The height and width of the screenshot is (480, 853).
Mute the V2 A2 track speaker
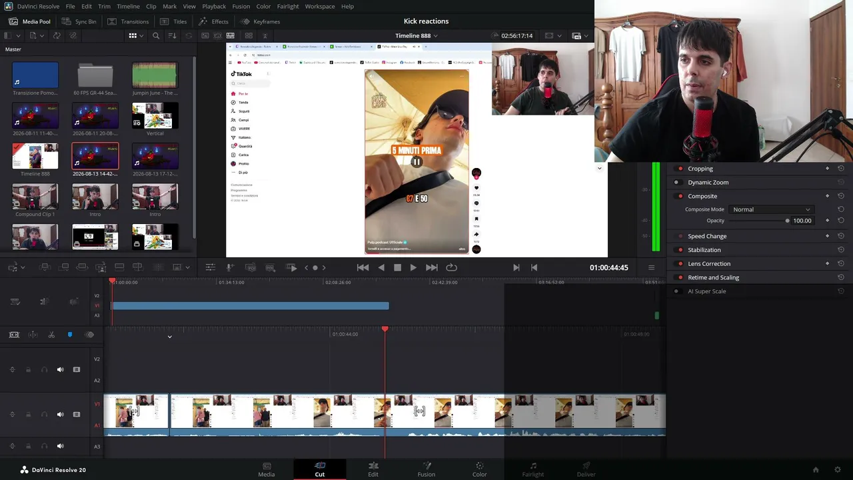[60, 369]
